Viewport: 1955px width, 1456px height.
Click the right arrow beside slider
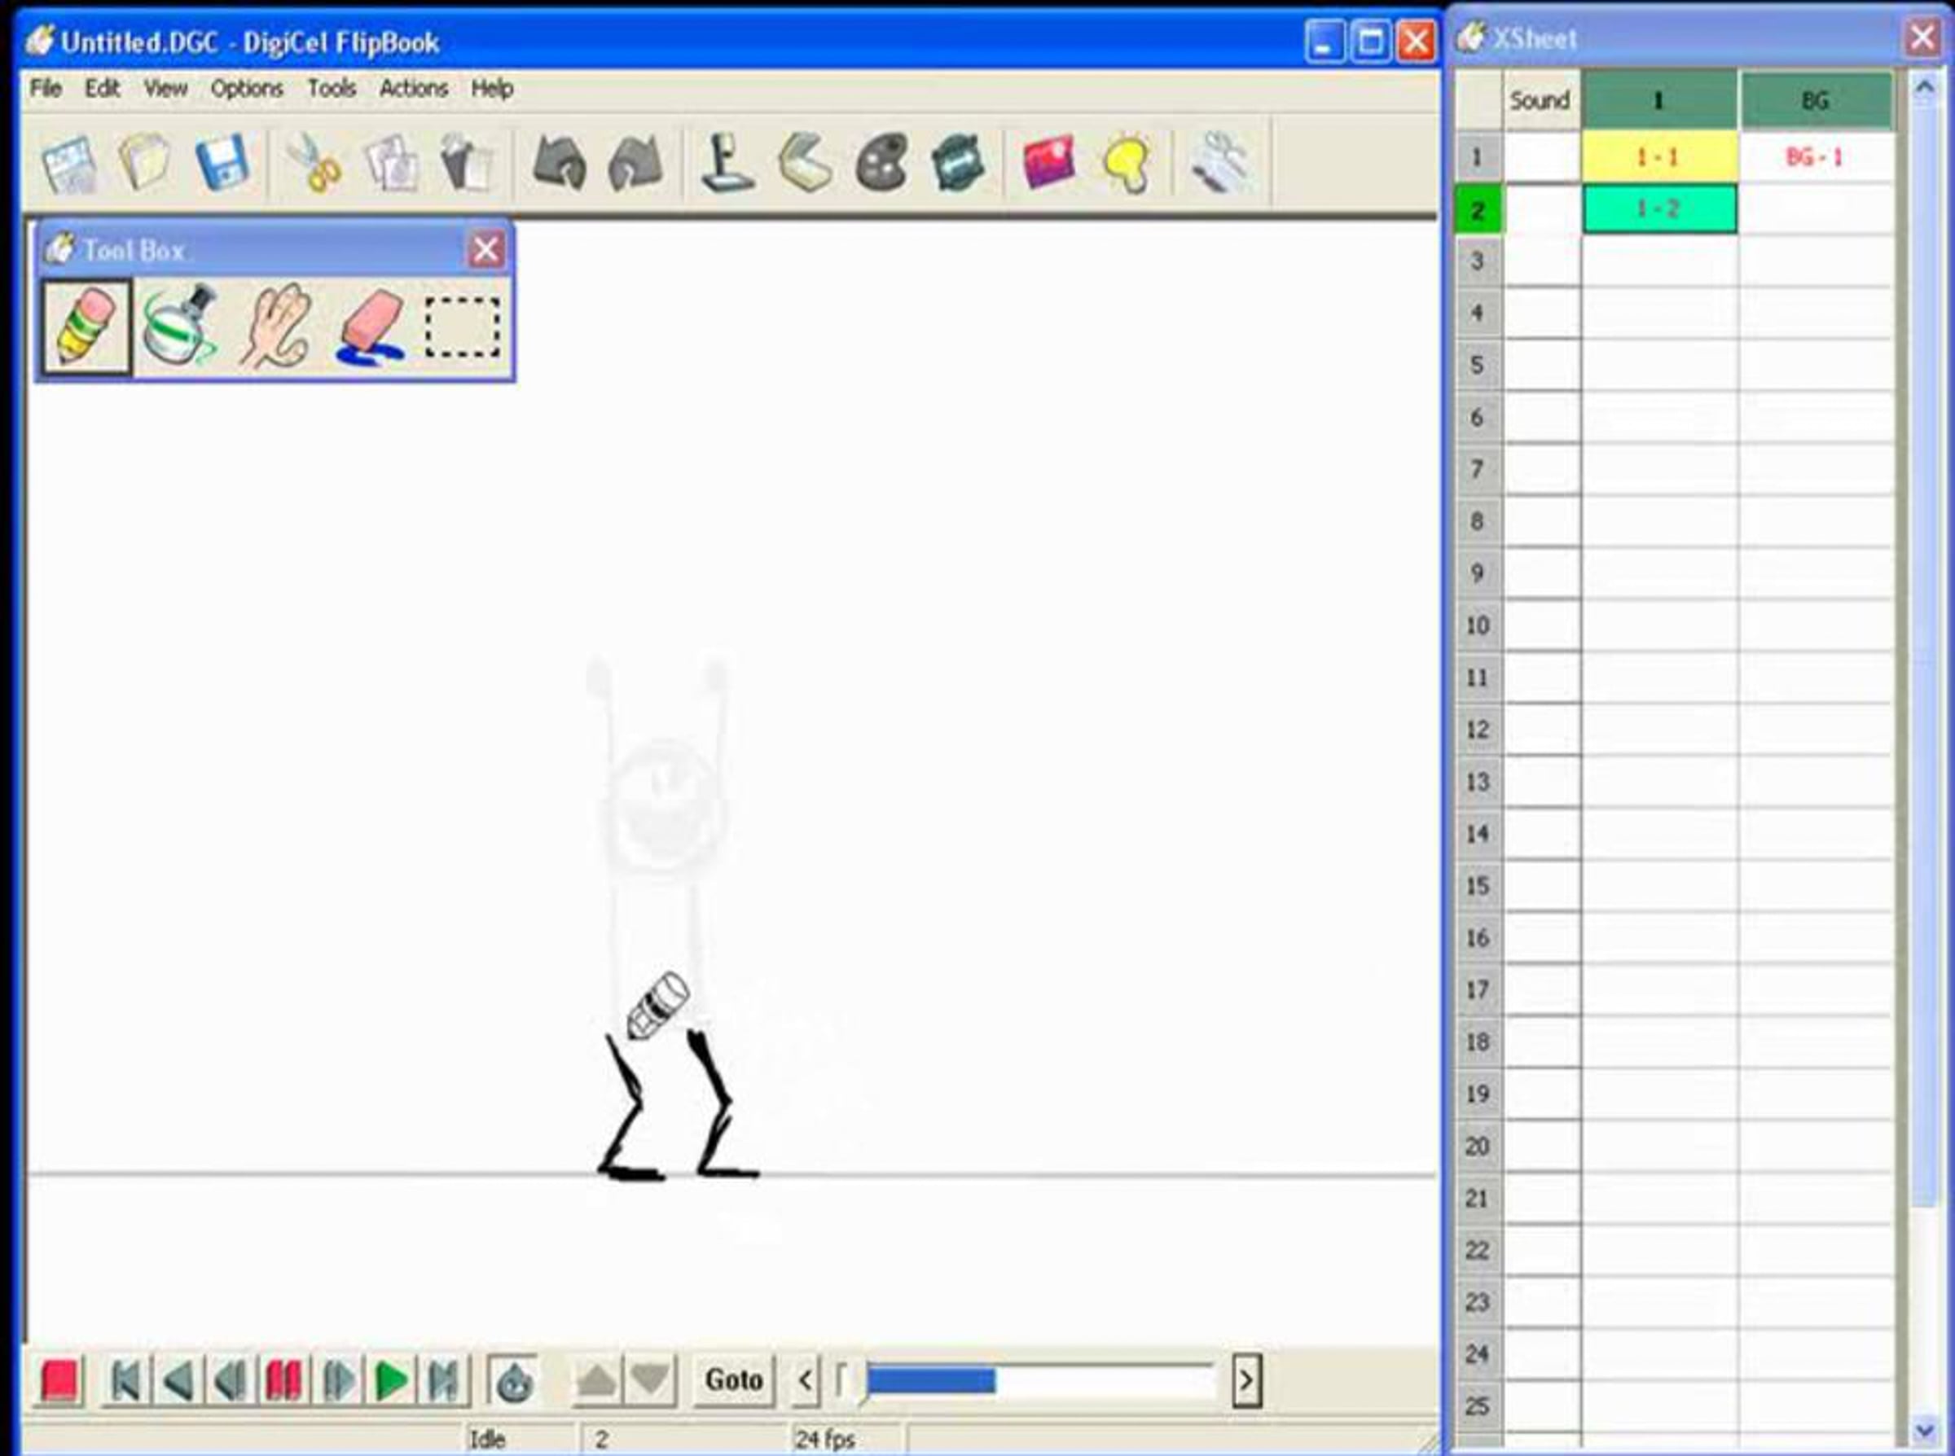(x=1245, y=1380)
